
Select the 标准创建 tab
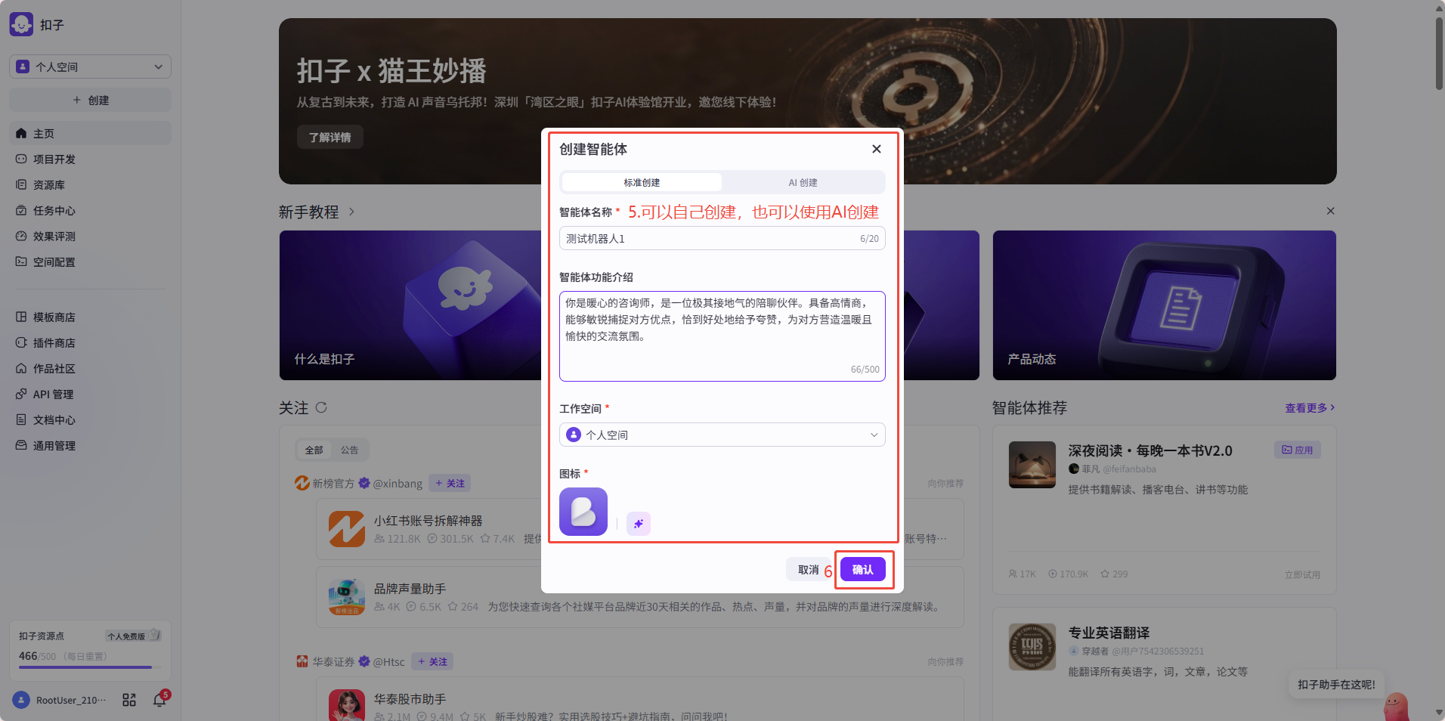642,182
